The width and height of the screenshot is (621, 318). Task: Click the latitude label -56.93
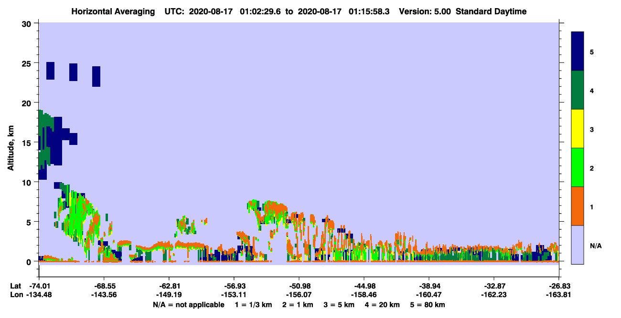234,286
